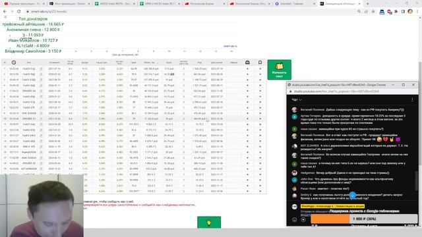The height and width of the screenshot is (237, 422).
Task: Click the blue jump-to-latest arrow in chat
Action: pyautogui.click(x=352, y=196)
